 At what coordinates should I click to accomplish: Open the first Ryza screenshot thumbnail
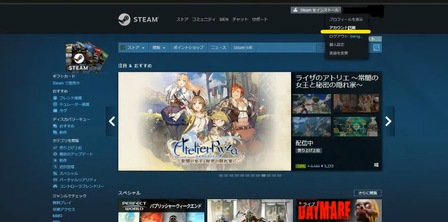[312, 104]
